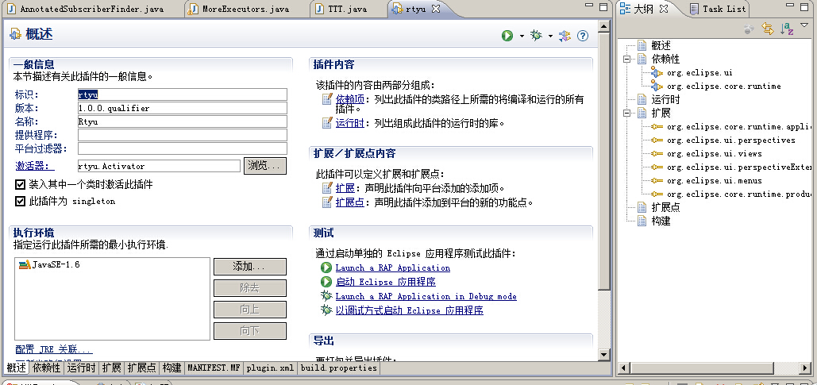Click outline horizontal scrollbar right arrow

[807, 368]
